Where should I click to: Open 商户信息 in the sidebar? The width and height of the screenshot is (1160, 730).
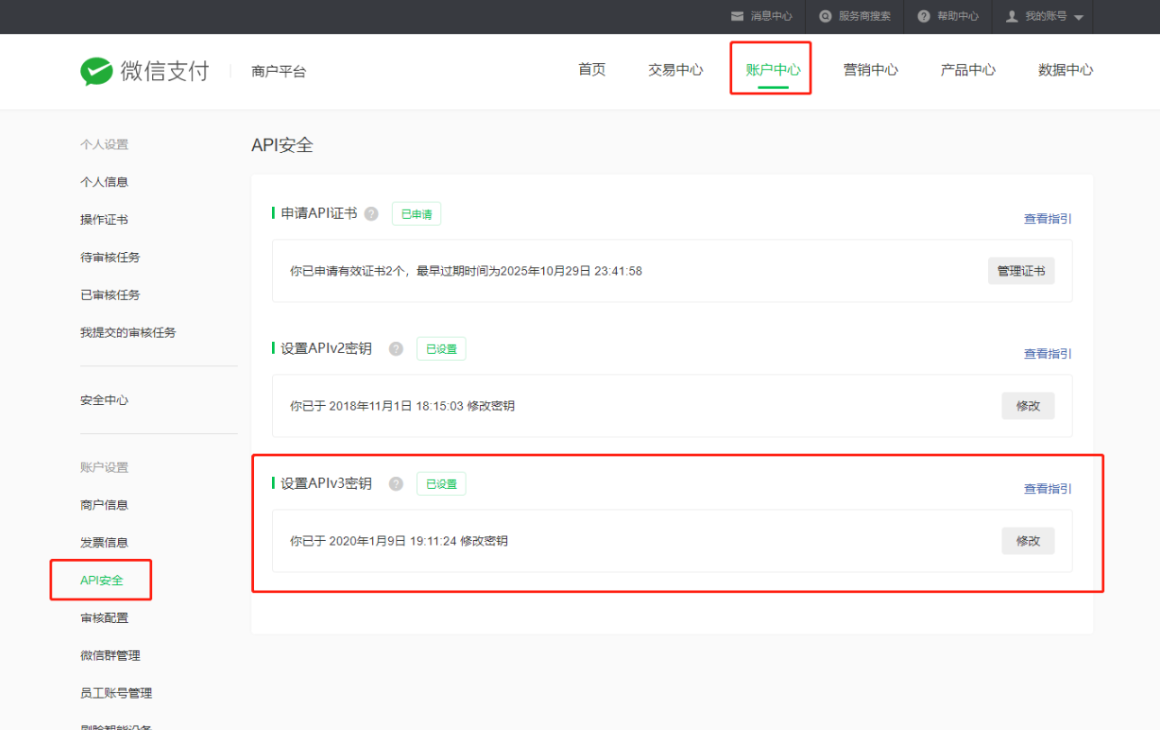(x=104, y=505)
